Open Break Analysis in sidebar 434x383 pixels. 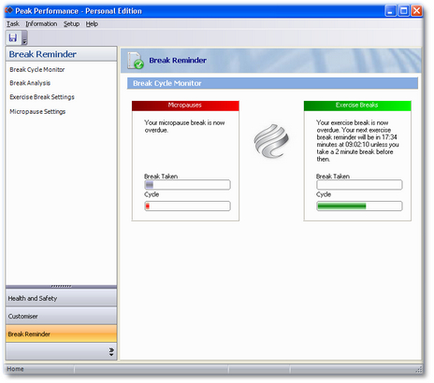30,83
